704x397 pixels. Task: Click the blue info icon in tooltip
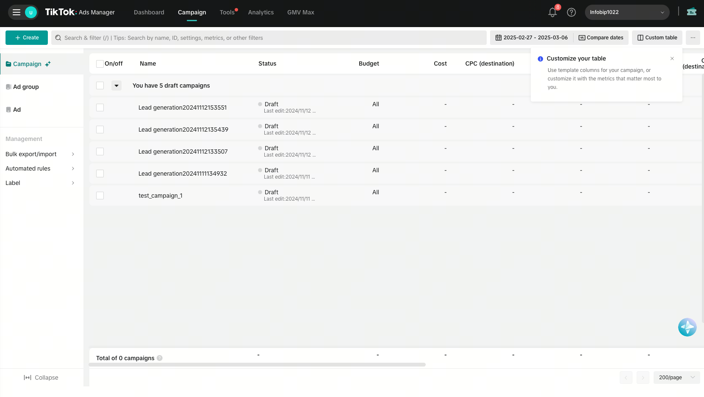click(x=540, y=59)
